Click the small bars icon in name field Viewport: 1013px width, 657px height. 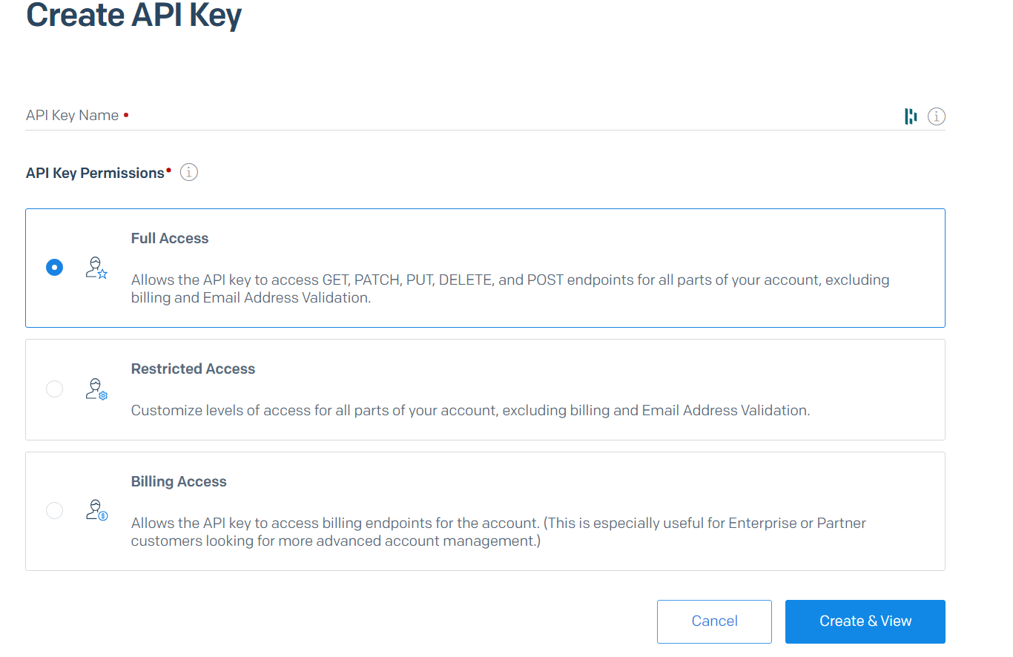[911, 116]
